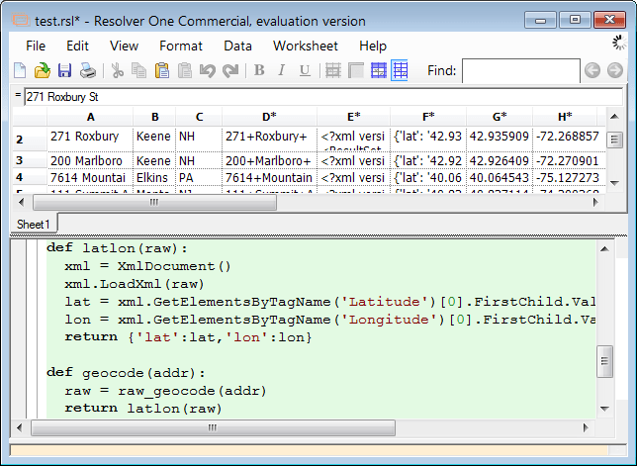
Task: Select column G* header
Action: pos(500,117)
